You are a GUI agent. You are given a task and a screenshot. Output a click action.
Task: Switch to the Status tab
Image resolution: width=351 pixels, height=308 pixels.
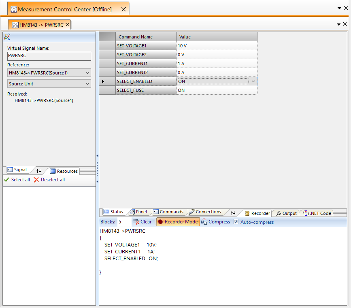(113, 212)
